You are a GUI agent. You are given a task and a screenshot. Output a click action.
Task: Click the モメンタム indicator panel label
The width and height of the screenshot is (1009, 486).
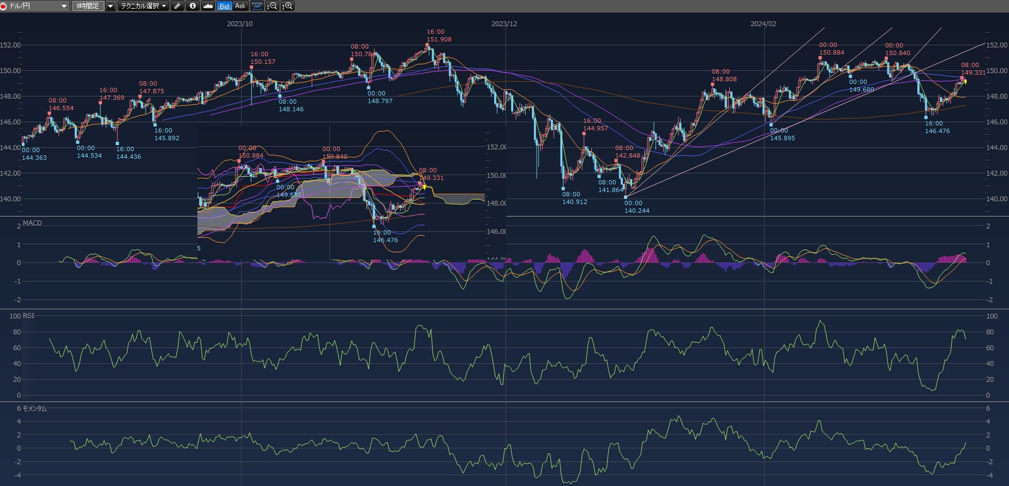click(x=34, y=409)
